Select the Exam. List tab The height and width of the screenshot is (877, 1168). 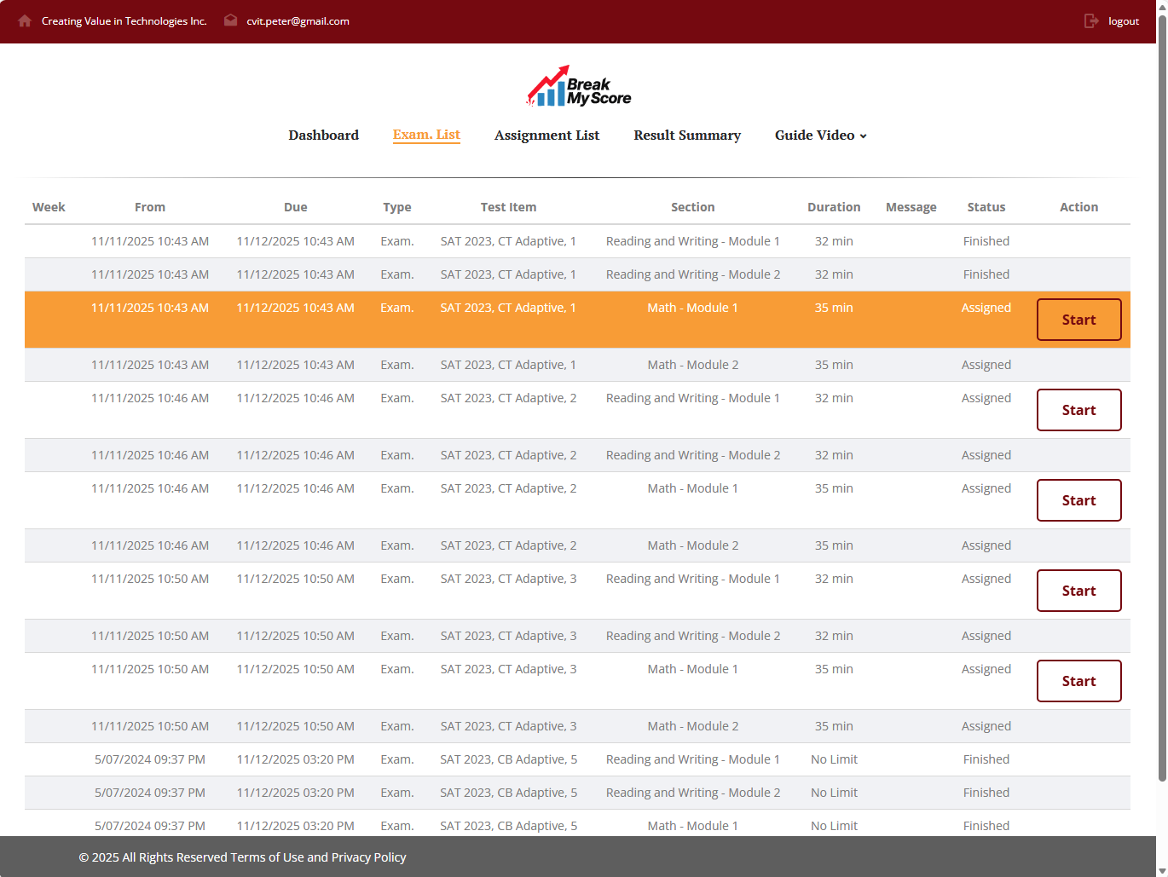426,135
